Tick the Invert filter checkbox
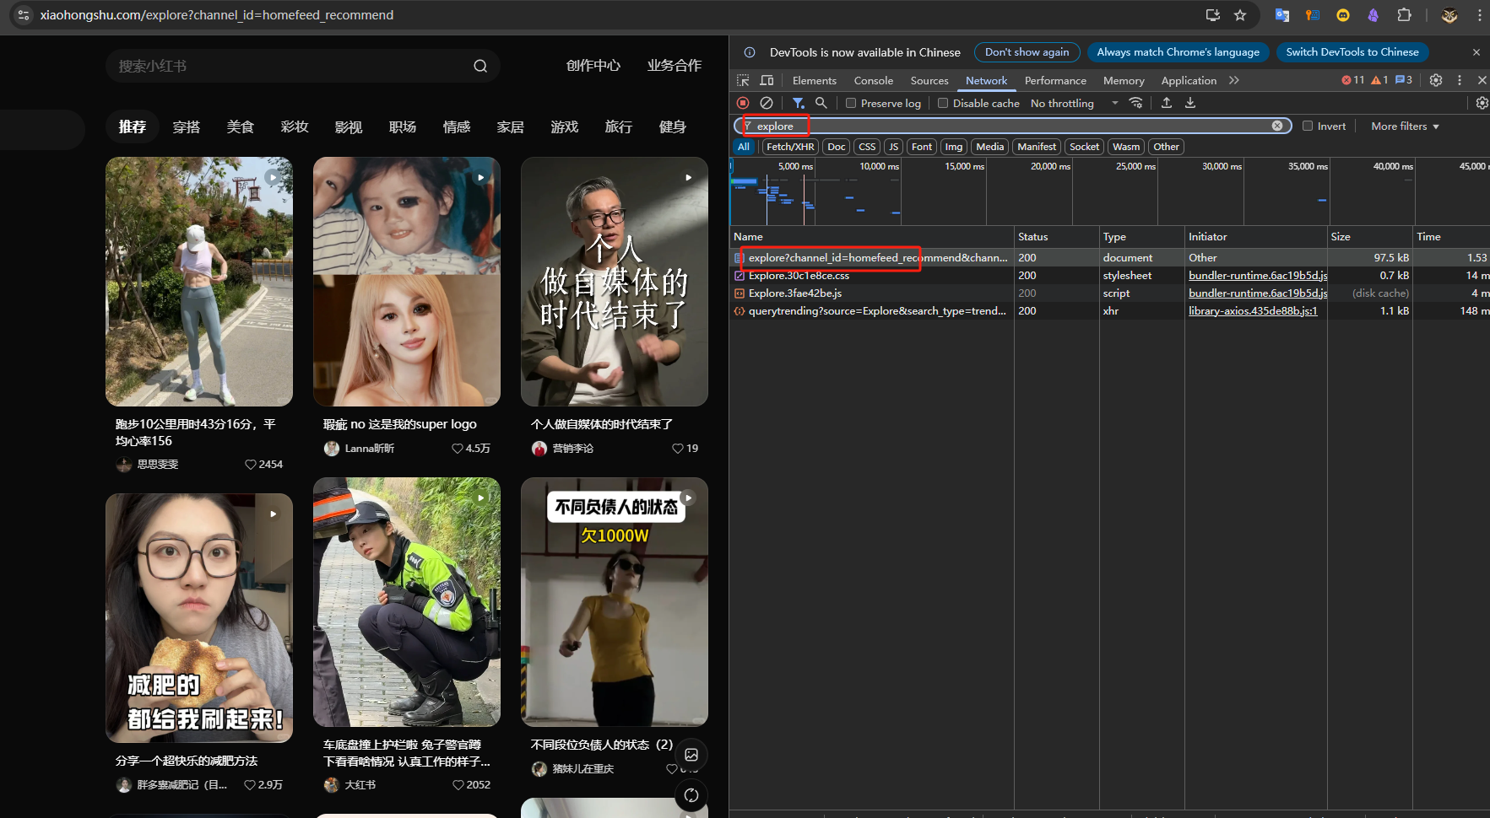This screenshot has height=818, width=1490. [x=1308, y=126]
